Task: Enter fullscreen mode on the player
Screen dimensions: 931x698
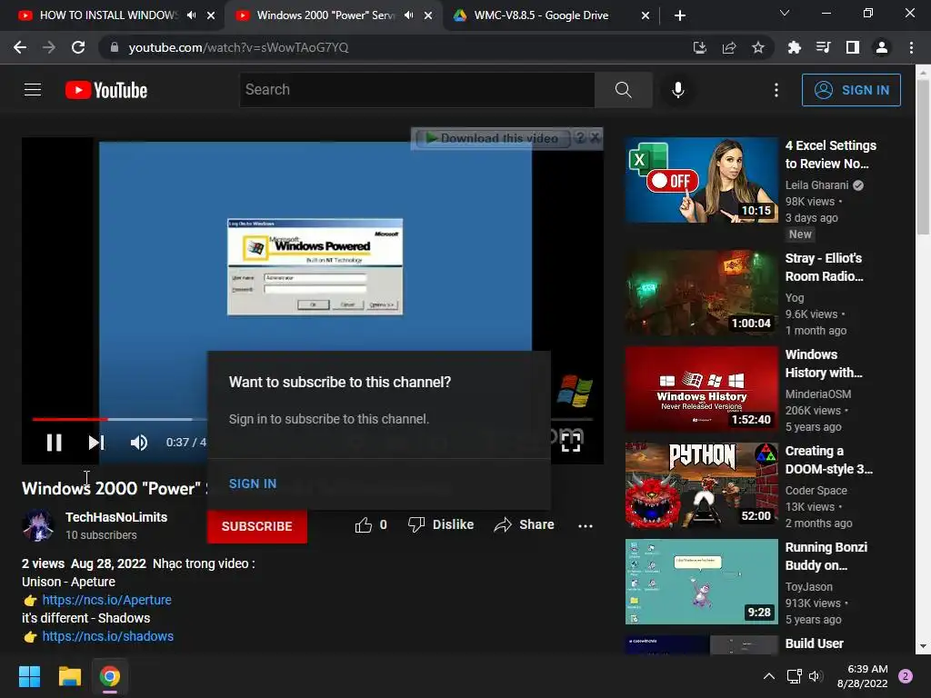Action: (571, 441)
